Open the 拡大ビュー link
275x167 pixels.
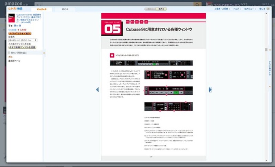click(249, 9)
